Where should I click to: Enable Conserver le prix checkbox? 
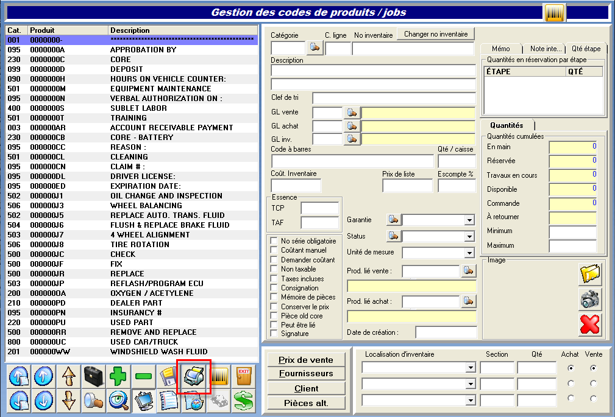(274, 306)
